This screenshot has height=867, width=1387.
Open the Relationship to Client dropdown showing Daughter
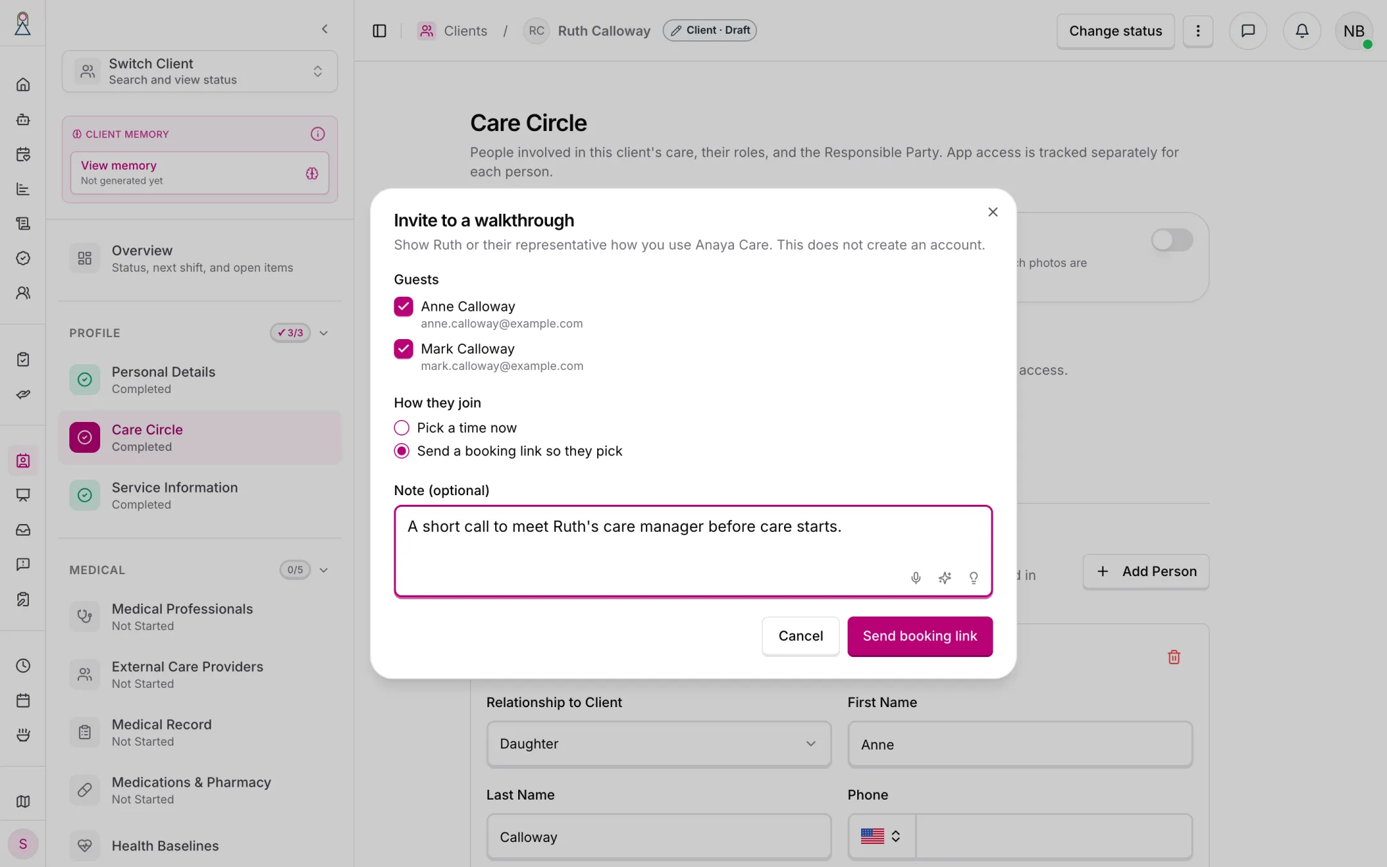point(659,744)
